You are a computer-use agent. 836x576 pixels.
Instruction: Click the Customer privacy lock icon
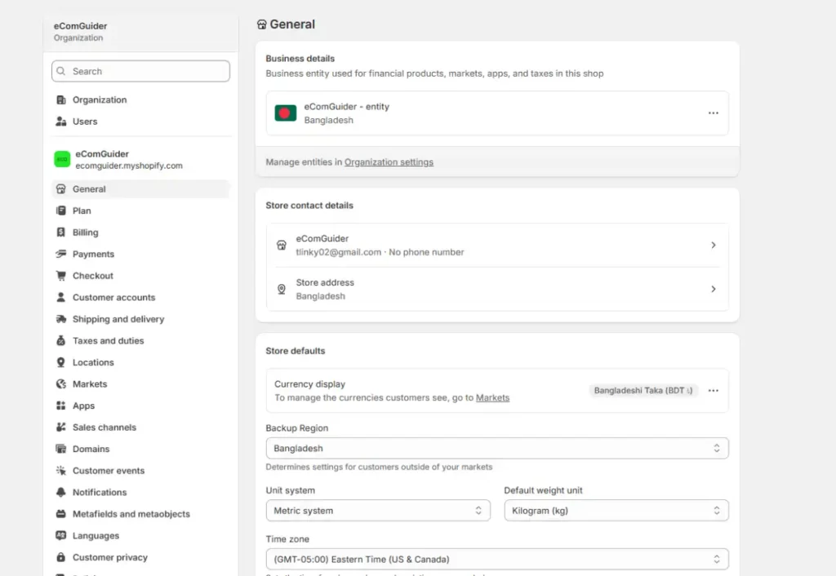click(x=60, y=557)
